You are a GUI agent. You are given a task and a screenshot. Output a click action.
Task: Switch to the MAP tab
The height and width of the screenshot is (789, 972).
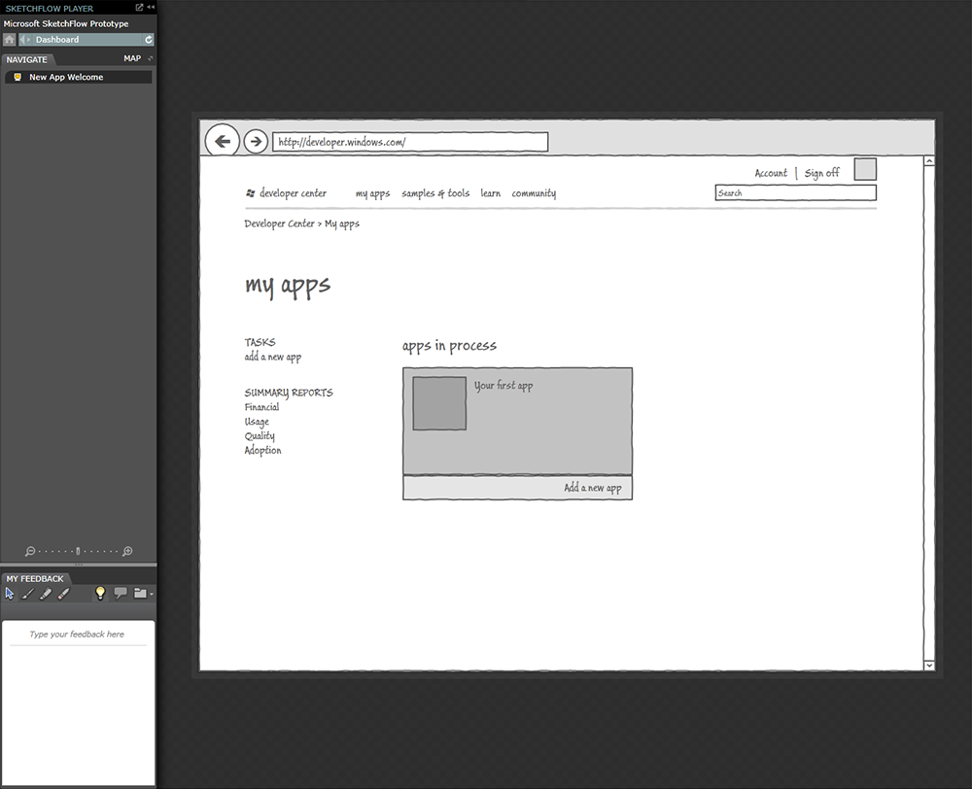[x=132, y=58]
